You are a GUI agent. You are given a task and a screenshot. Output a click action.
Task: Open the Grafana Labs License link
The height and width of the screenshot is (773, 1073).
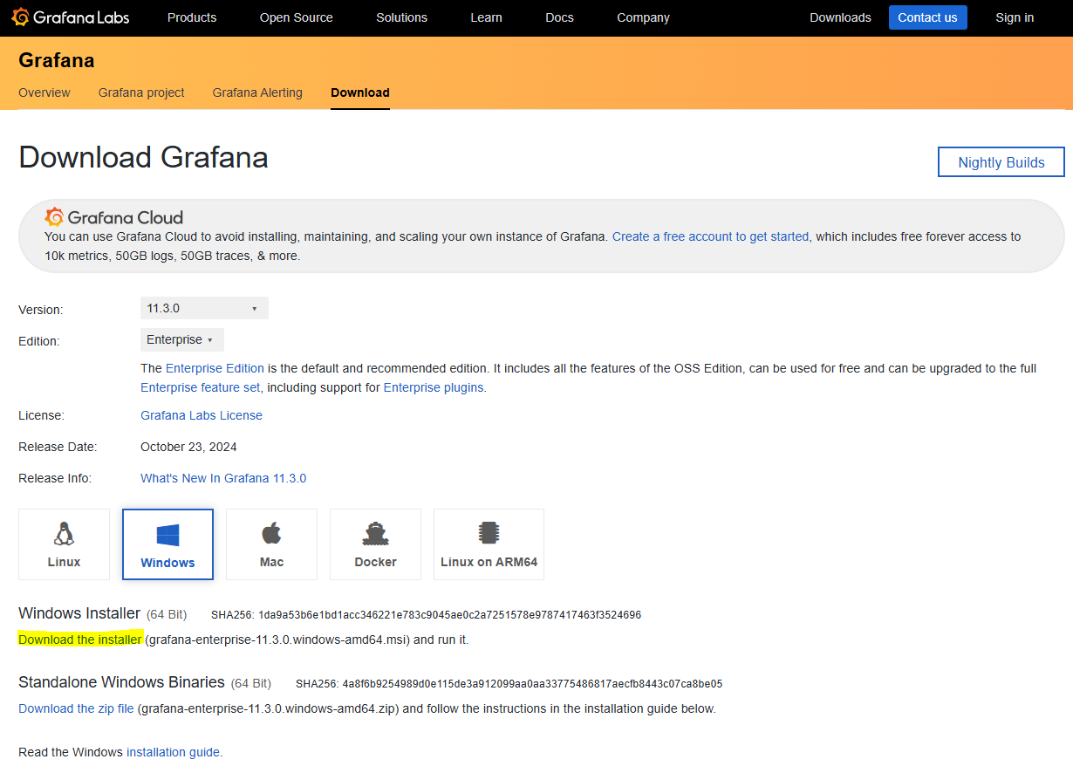tap(202, 415)
